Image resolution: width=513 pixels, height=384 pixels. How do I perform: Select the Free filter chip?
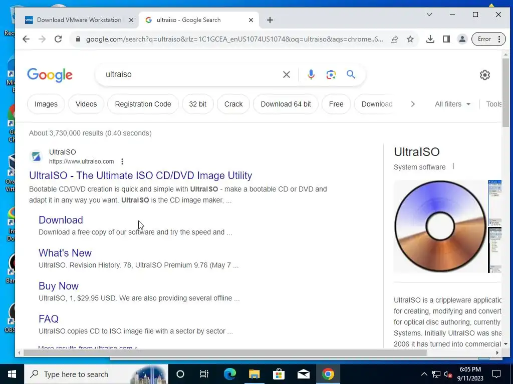336,104
